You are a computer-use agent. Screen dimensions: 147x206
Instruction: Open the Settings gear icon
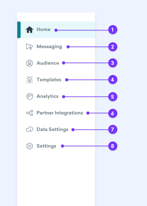point(29,146)
